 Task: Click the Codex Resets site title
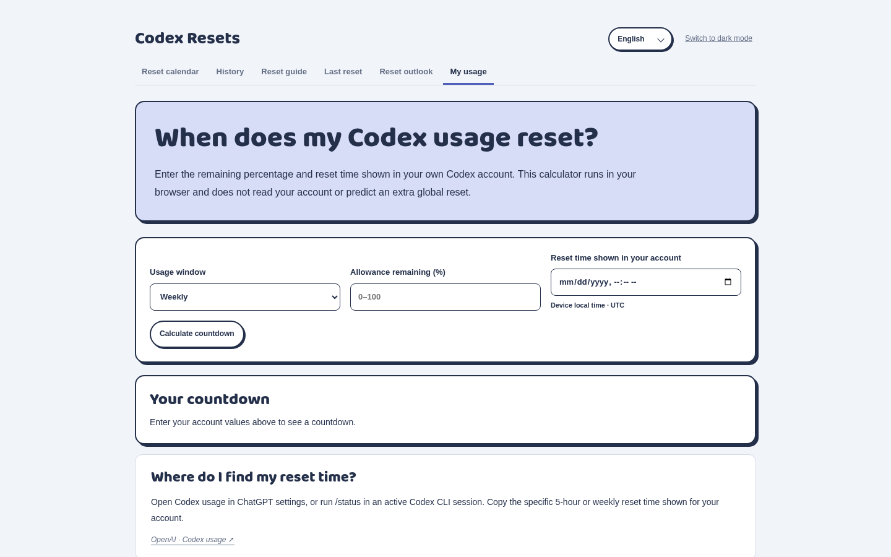click(187, 38)
